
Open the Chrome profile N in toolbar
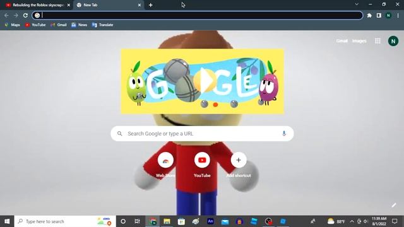[388, 15]
